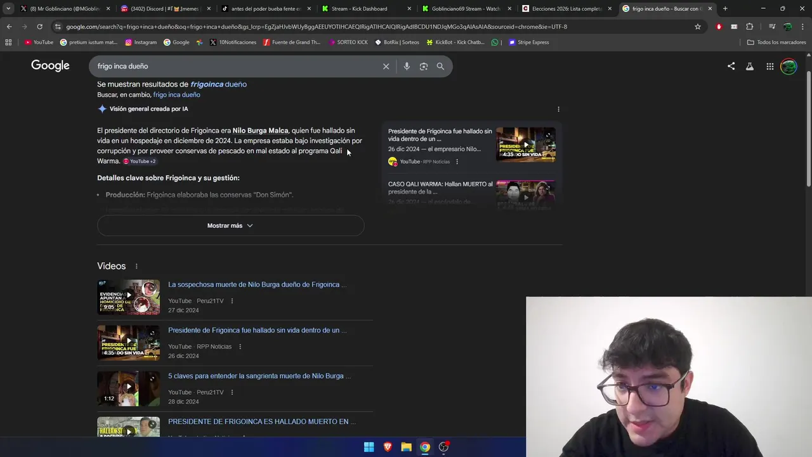Screen dimensions: 812x457
Task: Open File Explorer from taskbar
Action: click(406, 447)
